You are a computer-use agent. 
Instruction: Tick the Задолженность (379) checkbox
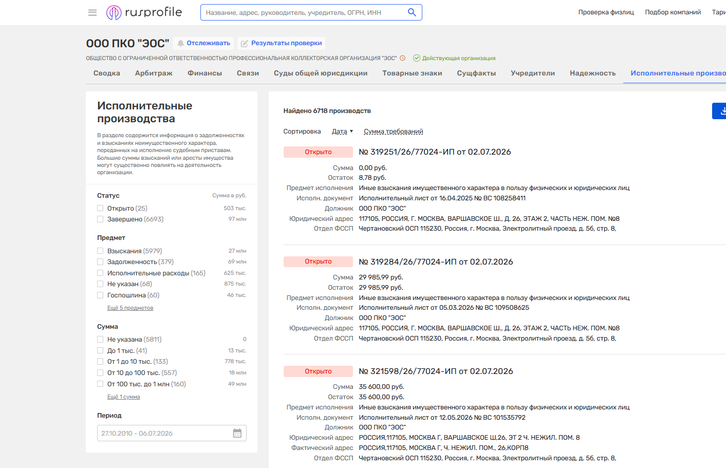click(100, 262)
